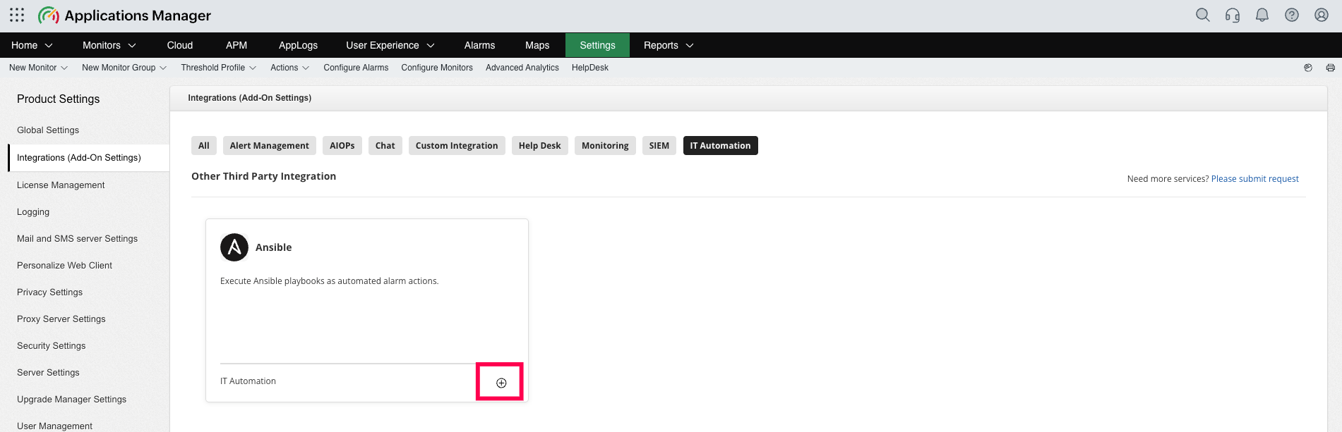Screen dimensions: 1342x432
Task: Select the IT Automation filter
Action: click(721, 146)
